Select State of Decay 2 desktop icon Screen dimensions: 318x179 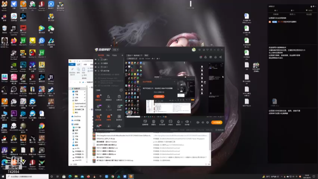point(23,140)
